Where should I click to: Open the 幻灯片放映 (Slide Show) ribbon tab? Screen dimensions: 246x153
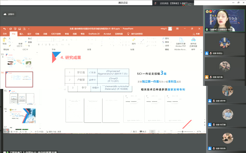(56, 34)
